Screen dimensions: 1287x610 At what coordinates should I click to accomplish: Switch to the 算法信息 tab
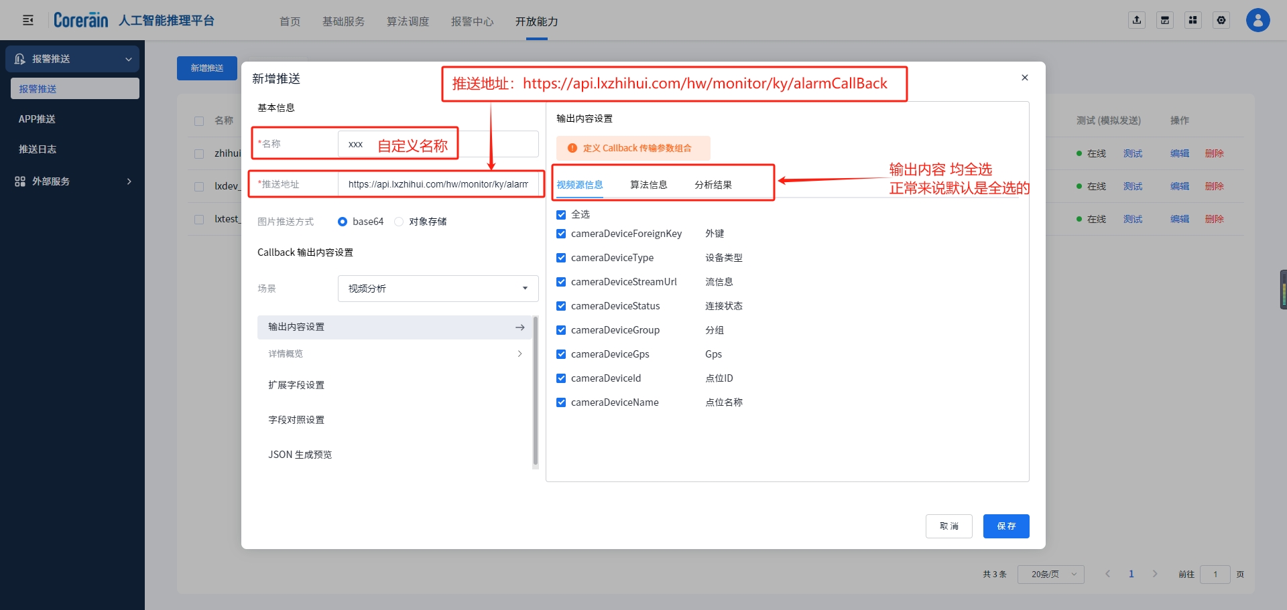click(x=648, y=185)
